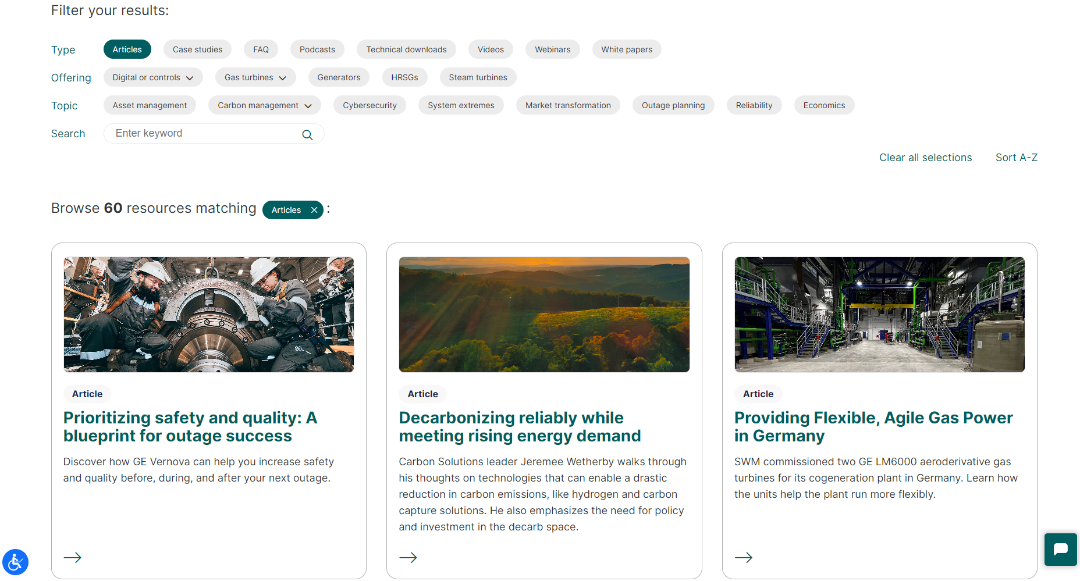Click the accessibility wheelchair icon
Screen dimensions: 1080x581
tap(15, 562)
